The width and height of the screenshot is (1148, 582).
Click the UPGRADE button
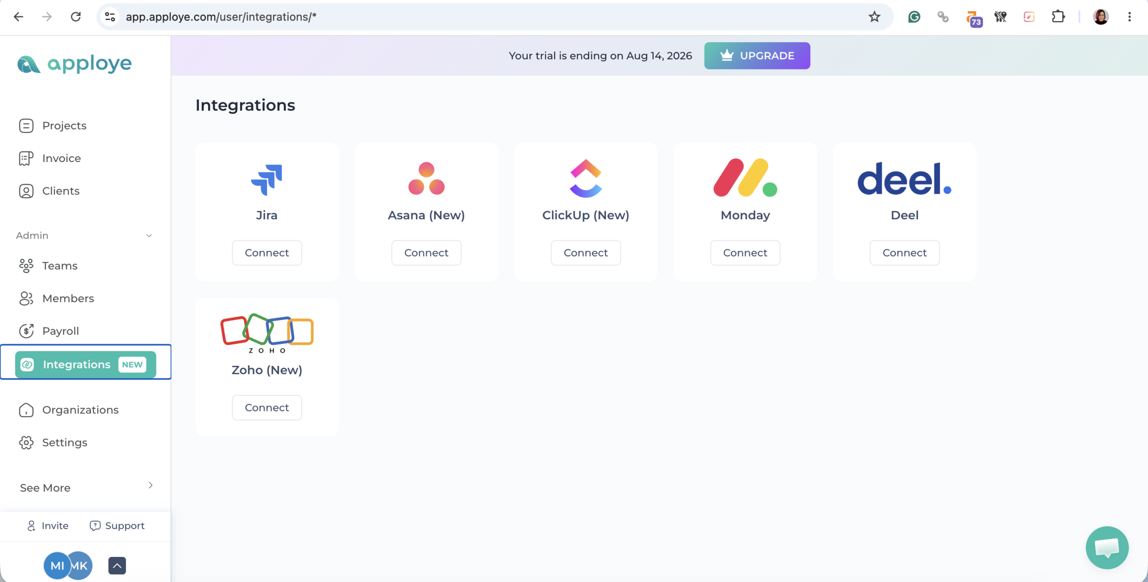[757, 56]
